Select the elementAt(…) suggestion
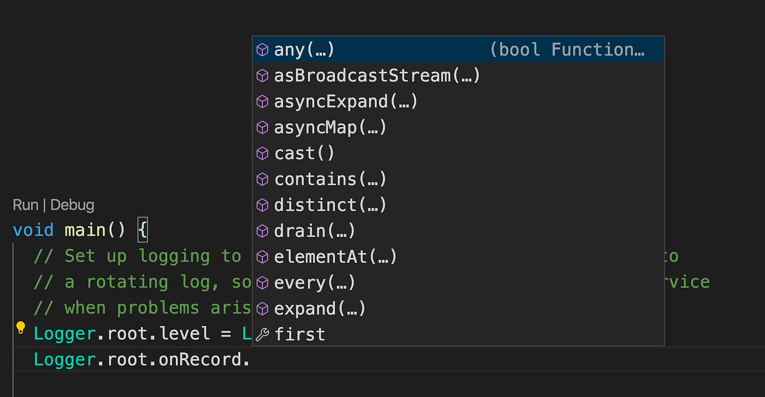Screen dimensions: 765x397 336,257
